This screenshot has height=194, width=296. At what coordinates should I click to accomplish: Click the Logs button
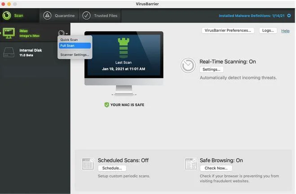click(268, 31)
